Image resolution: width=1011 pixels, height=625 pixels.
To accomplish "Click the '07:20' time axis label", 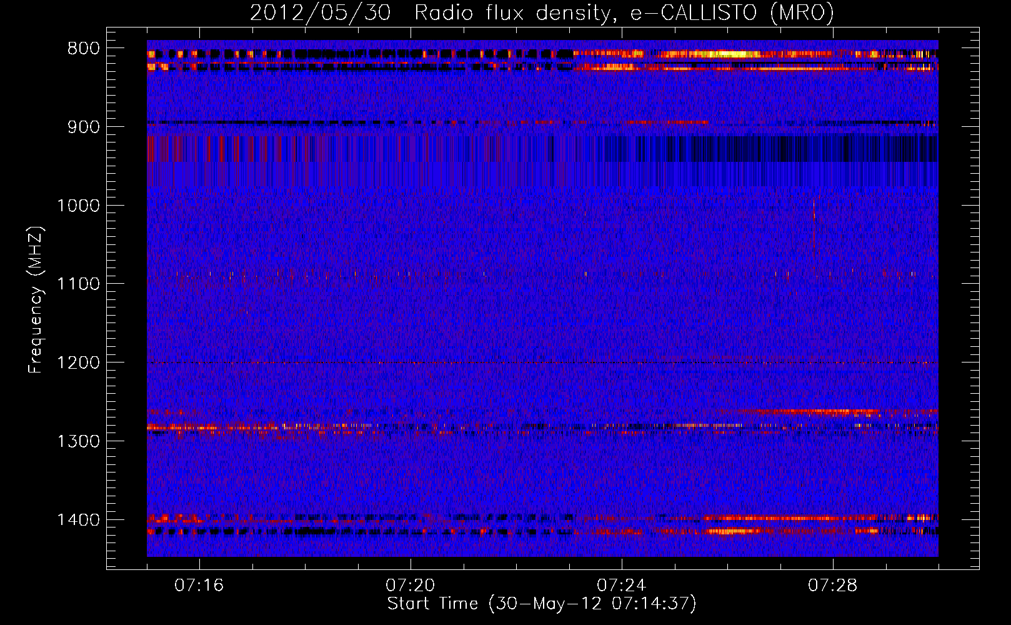I will click(x=410, y=586).
